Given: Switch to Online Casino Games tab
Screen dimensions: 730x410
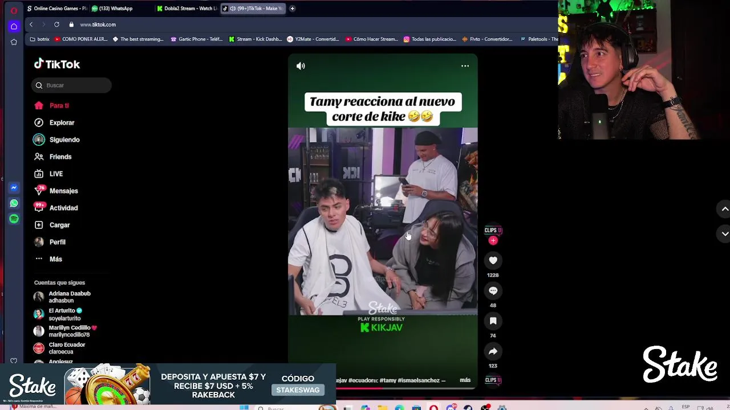Looking at the screenshot, I should [57, 9].
